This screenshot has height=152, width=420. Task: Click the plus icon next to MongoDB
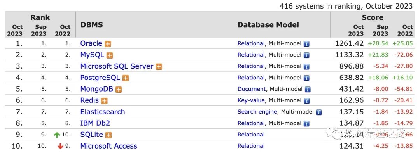(119, 90)
